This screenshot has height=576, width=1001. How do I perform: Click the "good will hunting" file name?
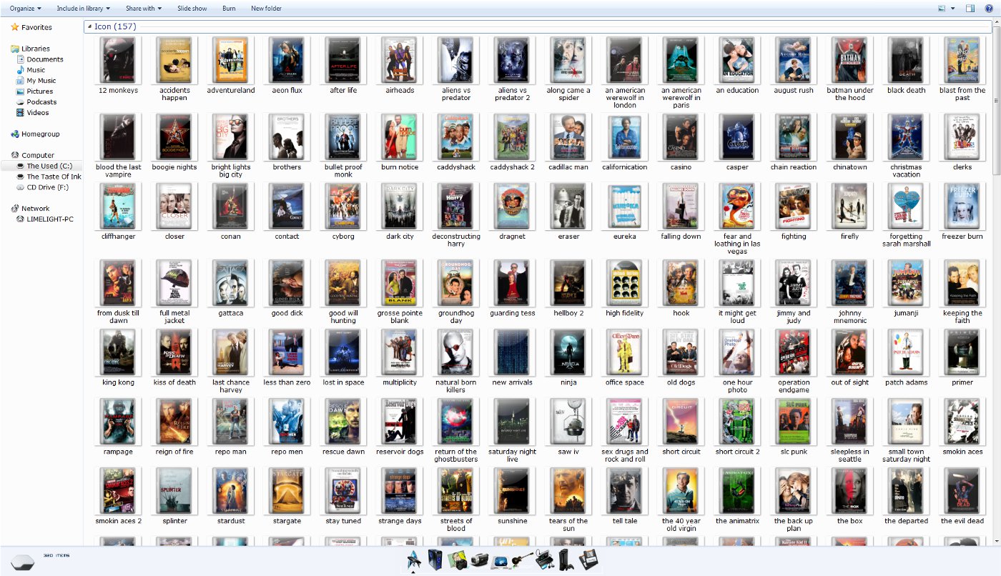click(x=343, y=317)
